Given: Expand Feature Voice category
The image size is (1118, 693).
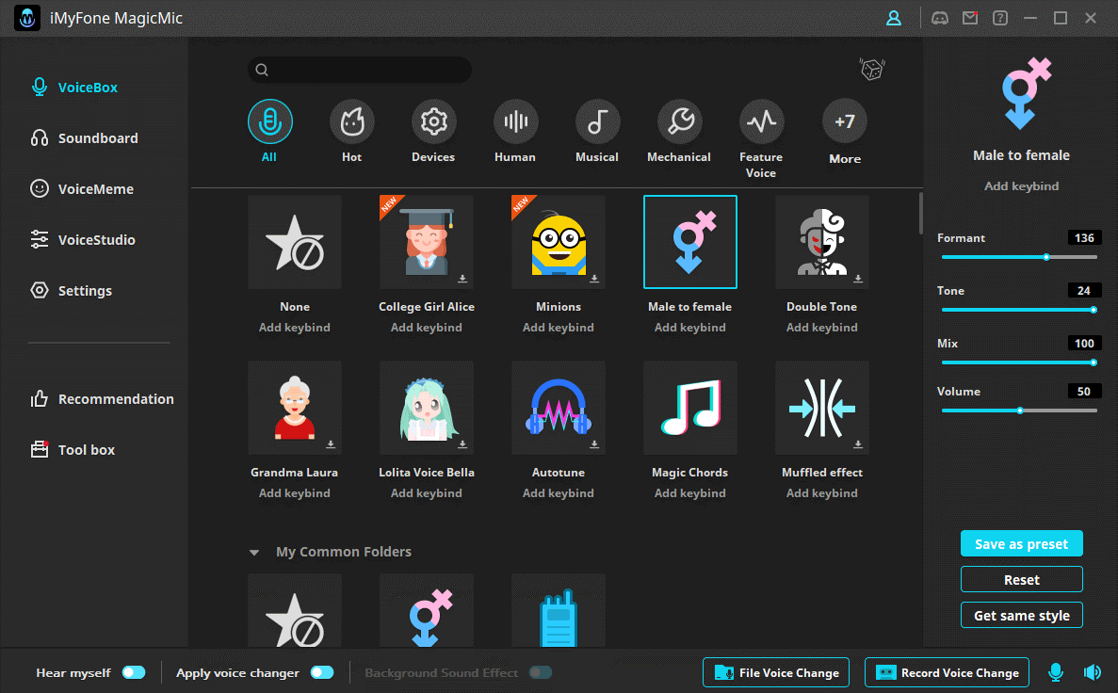Looking at the screenshot, I should coord(760,121).
